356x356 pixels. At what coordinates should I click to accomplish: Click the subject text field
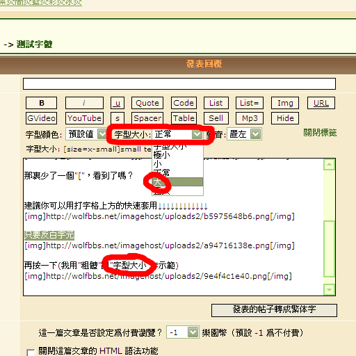point(179,83)
